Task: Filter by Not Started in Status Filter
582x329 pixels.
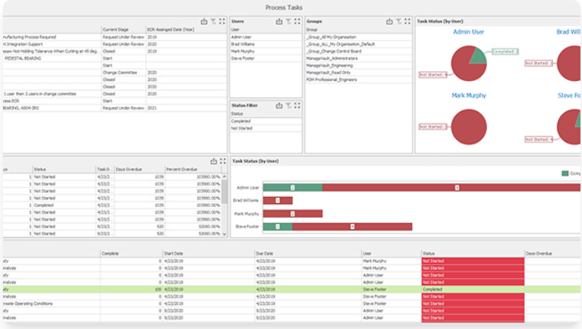Action: pos(266,128)
